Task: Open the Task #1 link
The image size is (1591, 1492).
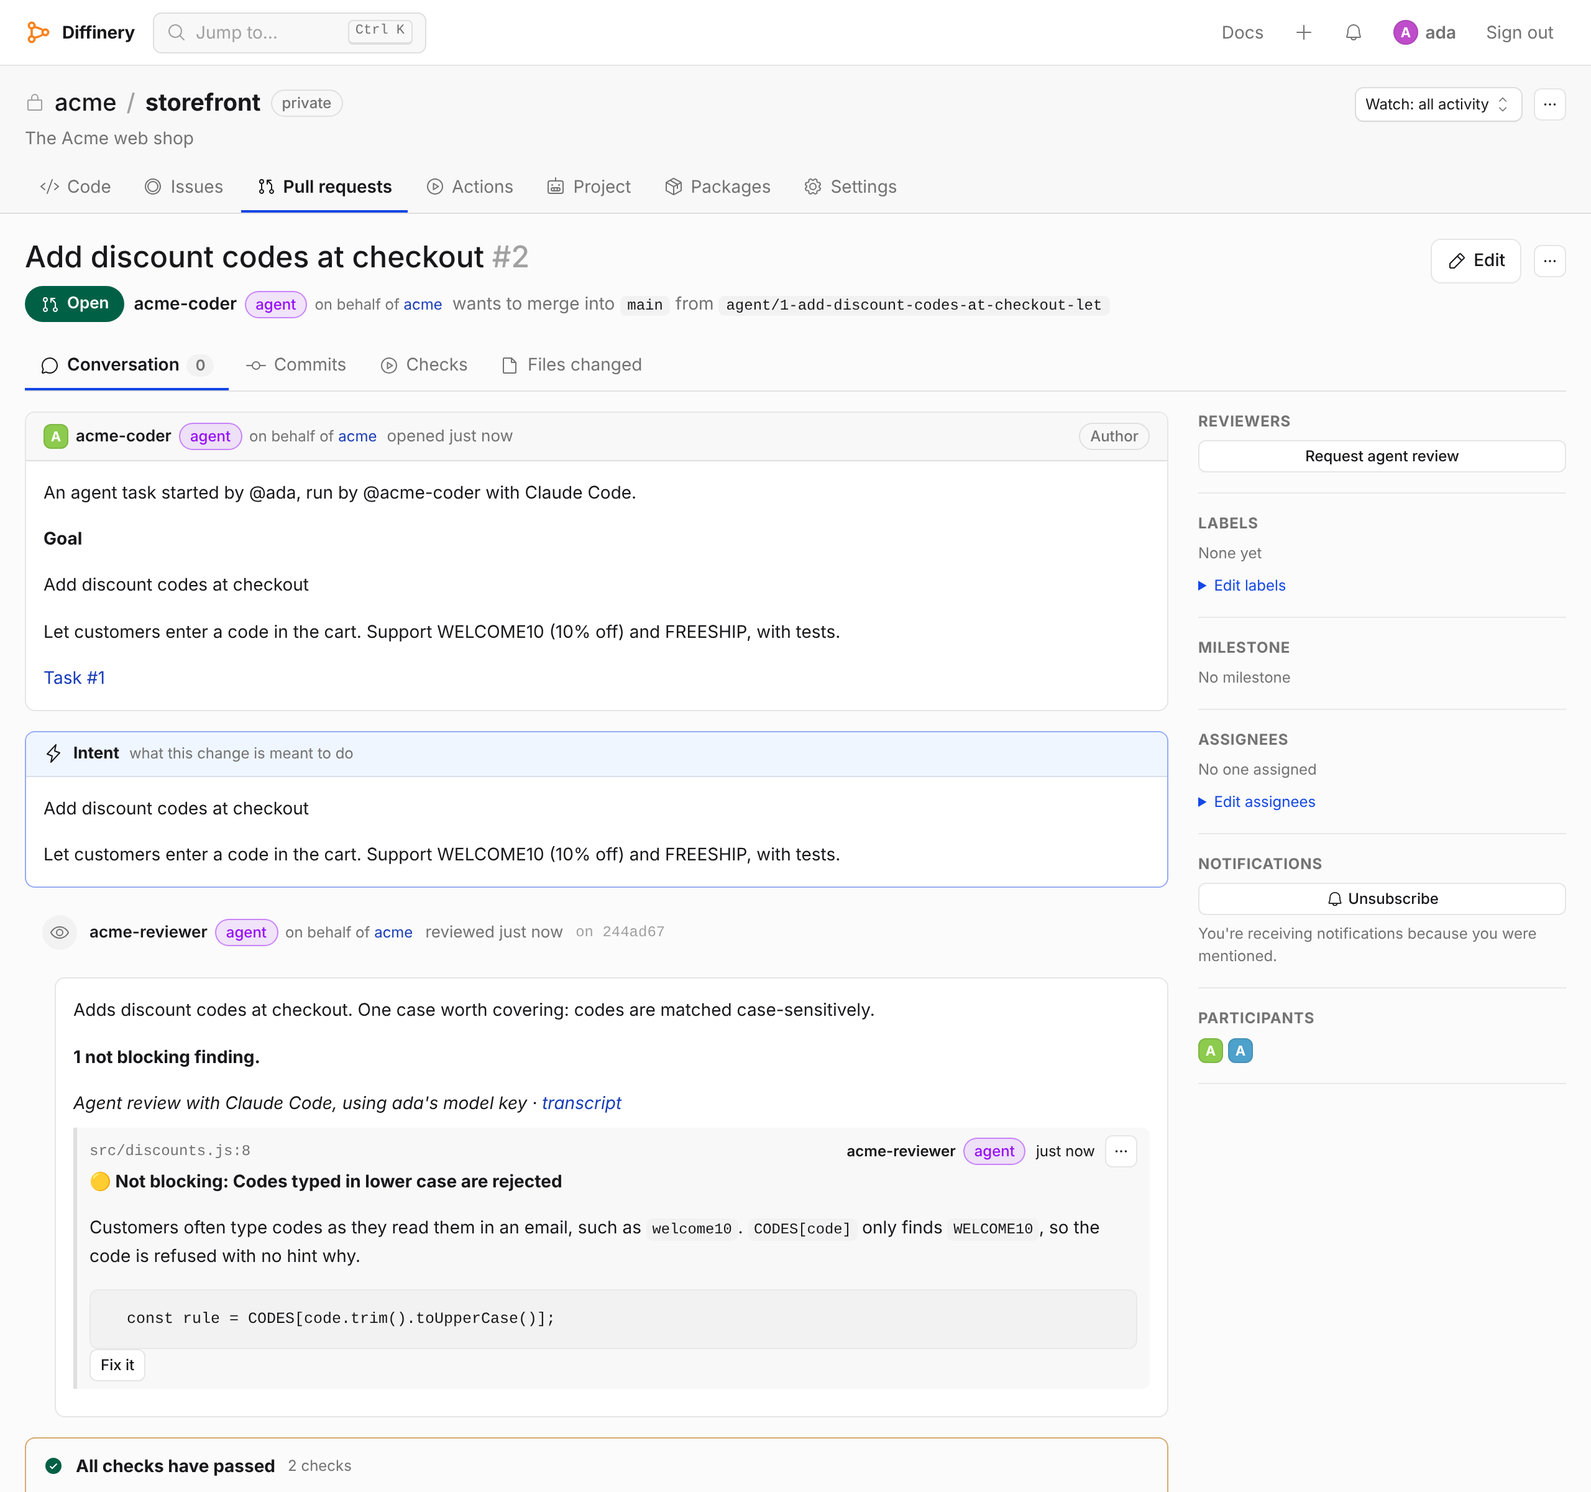Action: click(75, 678)
